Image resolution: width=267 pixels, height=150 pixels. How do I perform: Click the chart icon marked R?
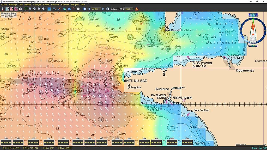point(7,9)
